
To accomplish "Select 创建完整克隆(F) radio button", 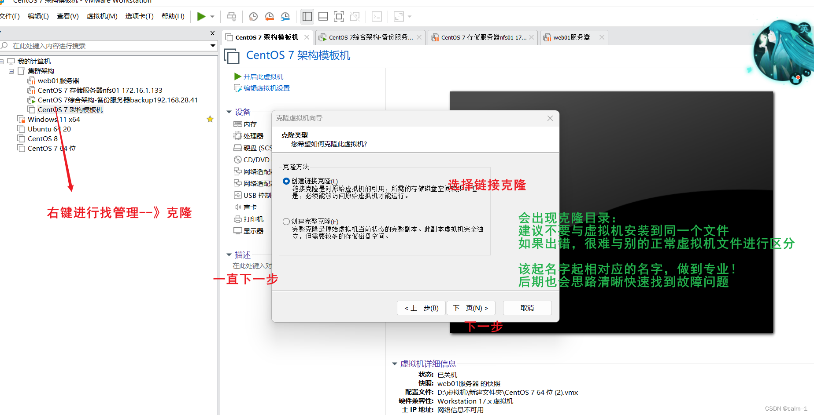I will pos(286,222).
